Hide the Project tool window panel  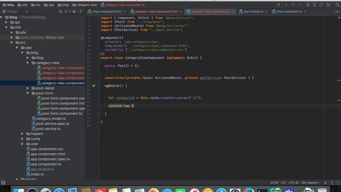[81, 11]
